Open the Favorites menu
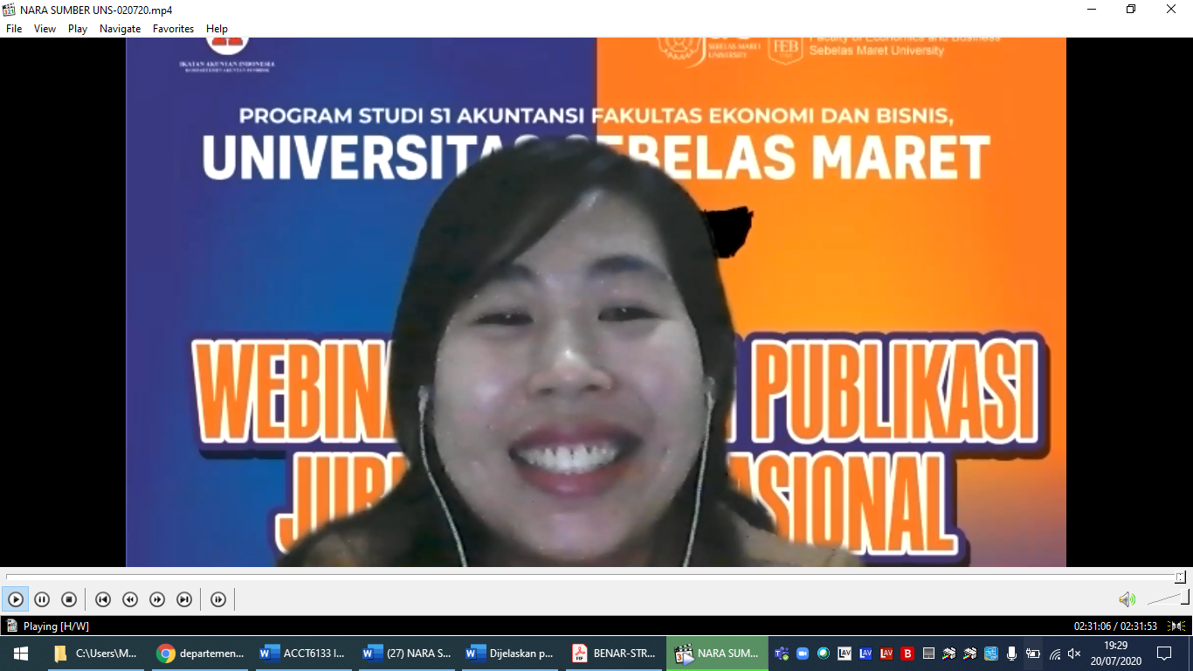The width and height of the screenshot is (1193, 671). coord(173,29)
